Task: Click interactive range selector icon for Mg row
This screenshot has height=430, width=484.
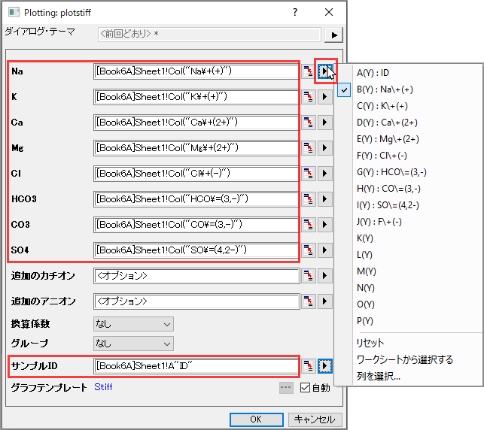Action: [x=308, y=148]
